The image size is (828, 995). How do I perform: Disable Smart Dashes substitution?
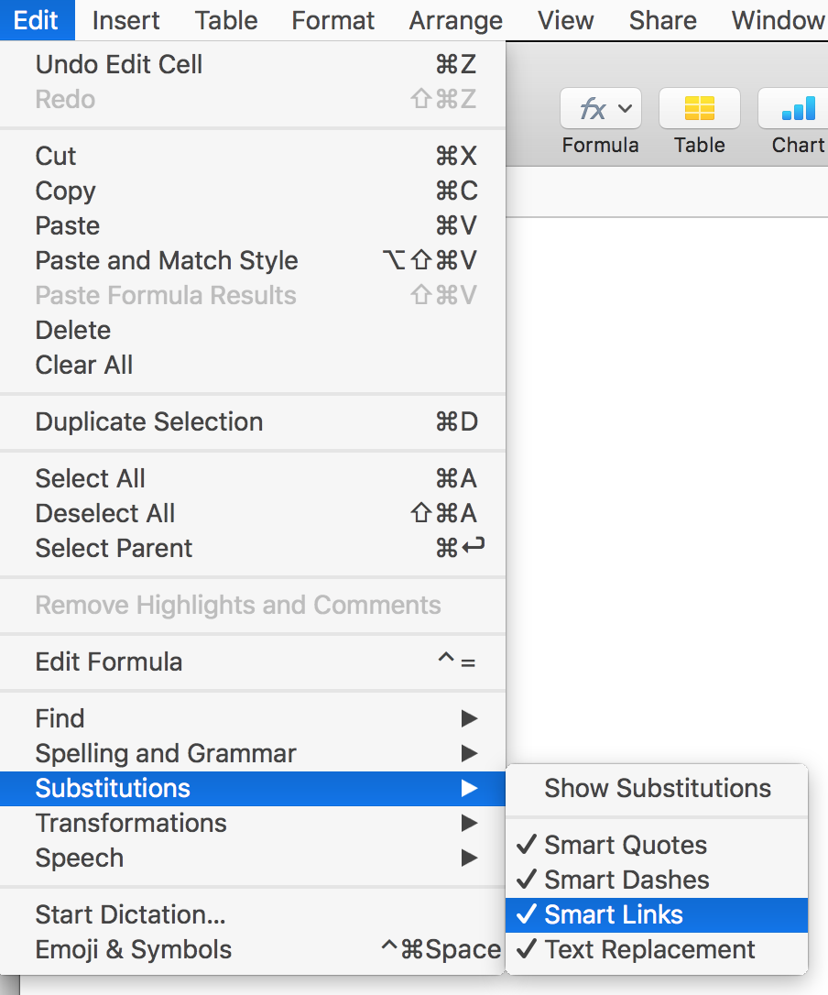click(626, 880)
